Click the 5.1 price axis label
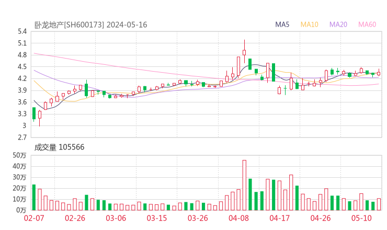Screen dimensions: 387x230 click(x=22, y=43)
